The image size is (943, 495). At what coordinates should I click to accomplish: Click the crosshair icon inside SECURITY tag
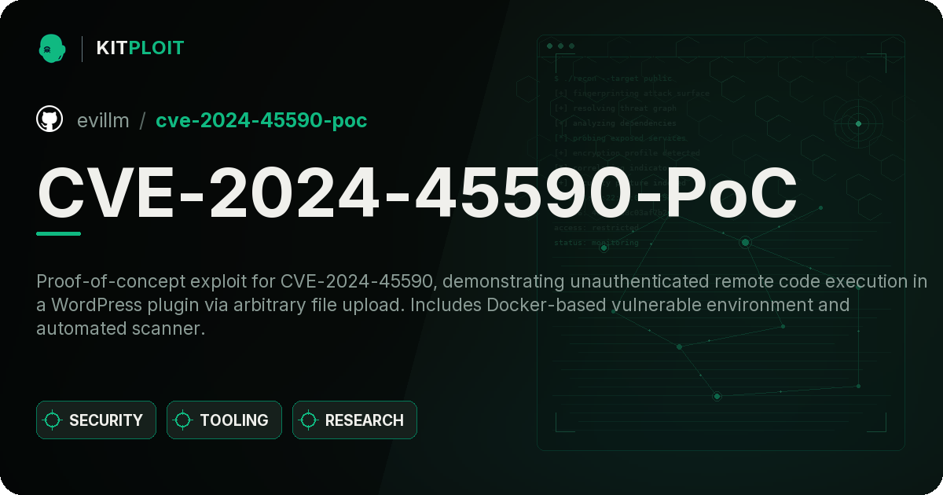click(x=53, y=420)
